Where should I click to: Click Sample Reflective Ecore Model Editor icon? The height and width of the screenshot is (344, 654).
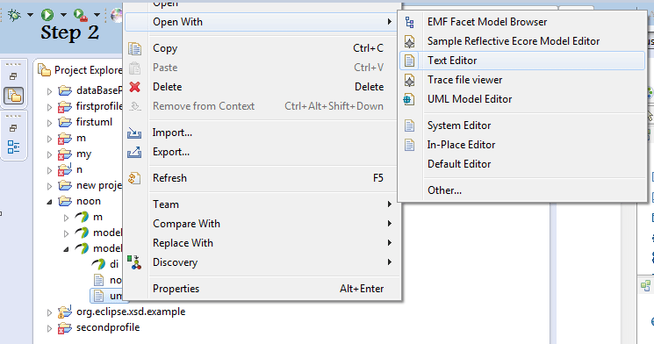(x=410, y=41)
